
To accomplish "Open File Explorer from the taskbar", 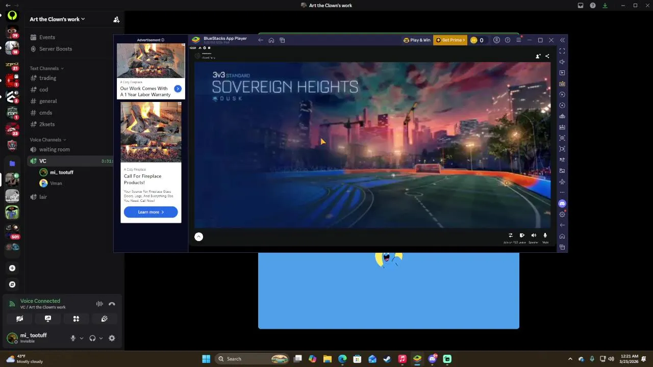I will (328, 359).
